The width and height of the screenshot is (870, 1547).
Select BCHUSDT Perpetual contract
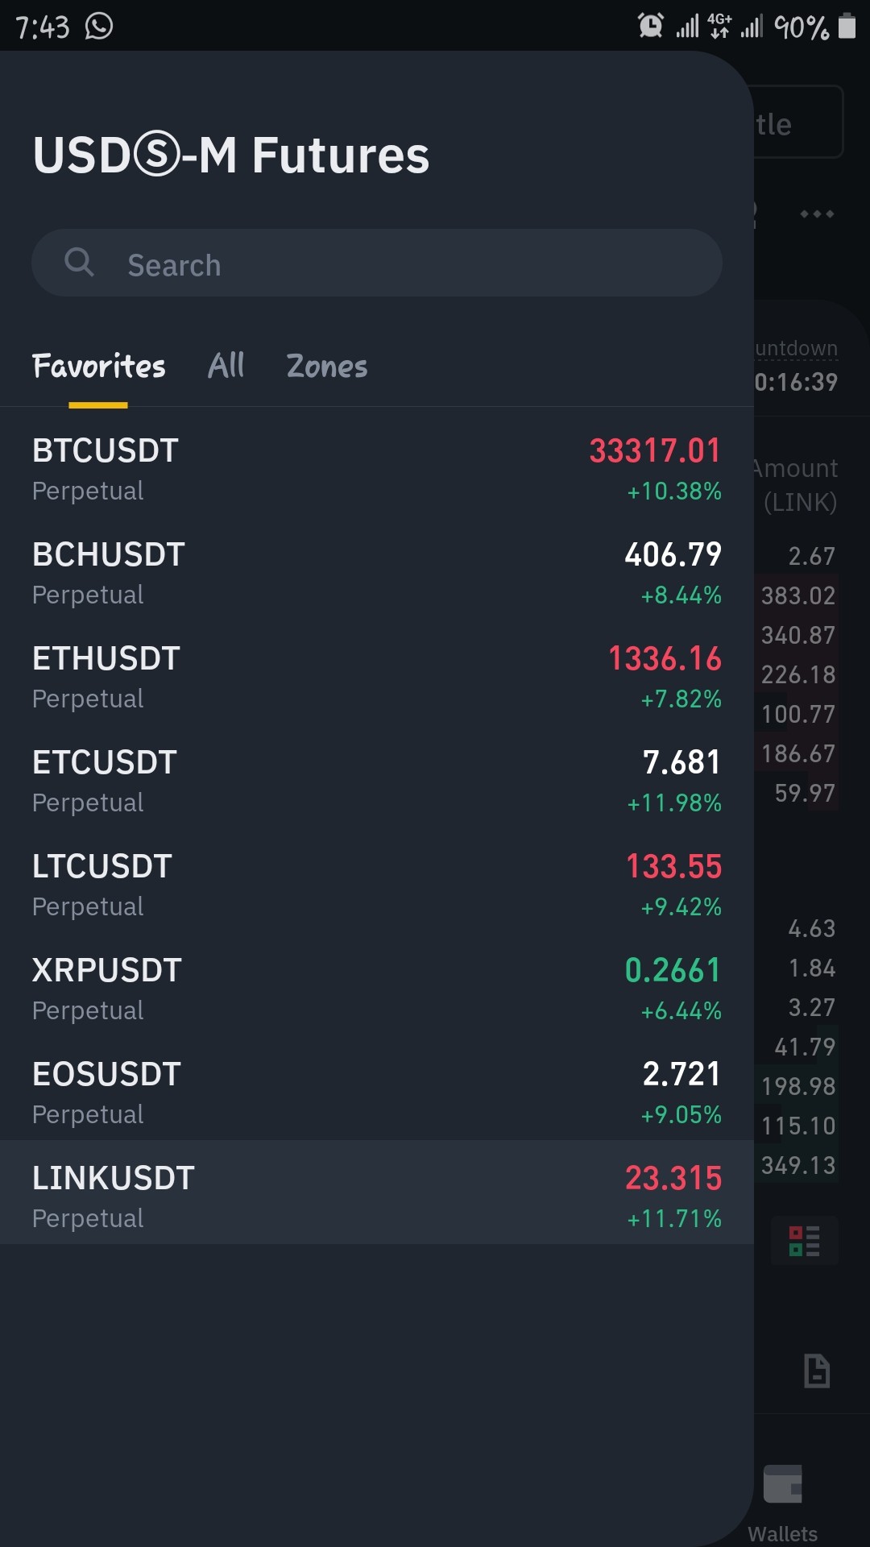pos(377,574)
